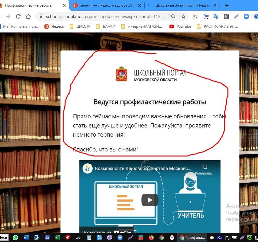Image resolution: width=258 pixels, height=242 pixels.
Task: Open the РАСПИСАНИЕ ЭЛ... bookmarks folder
Action: (x=217, y=27)
